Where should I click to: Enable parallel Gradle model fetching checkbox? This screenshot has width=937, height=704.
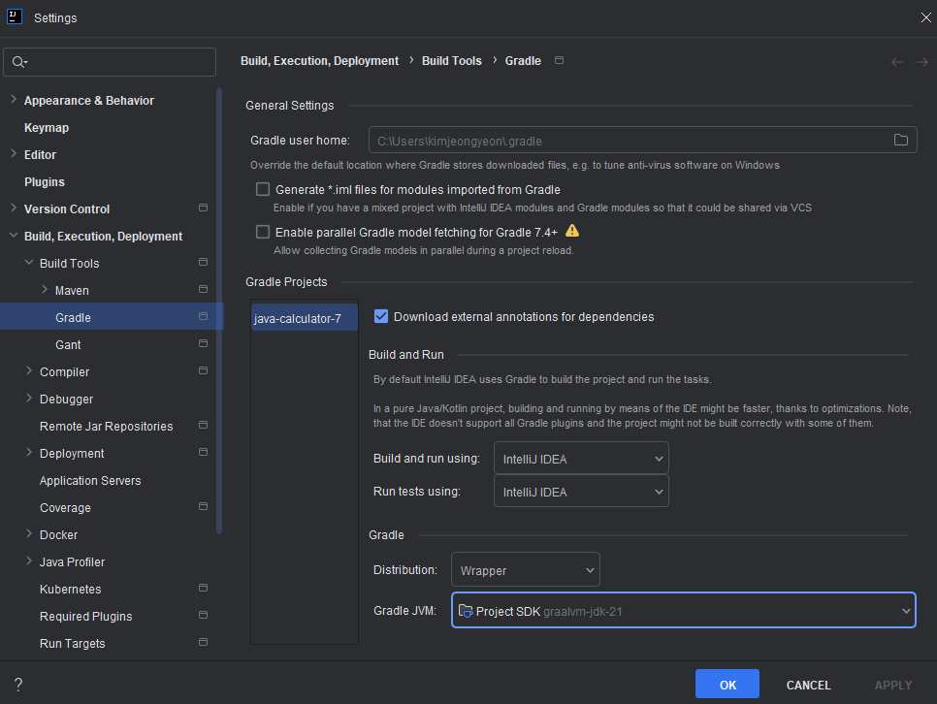[262, 232]
